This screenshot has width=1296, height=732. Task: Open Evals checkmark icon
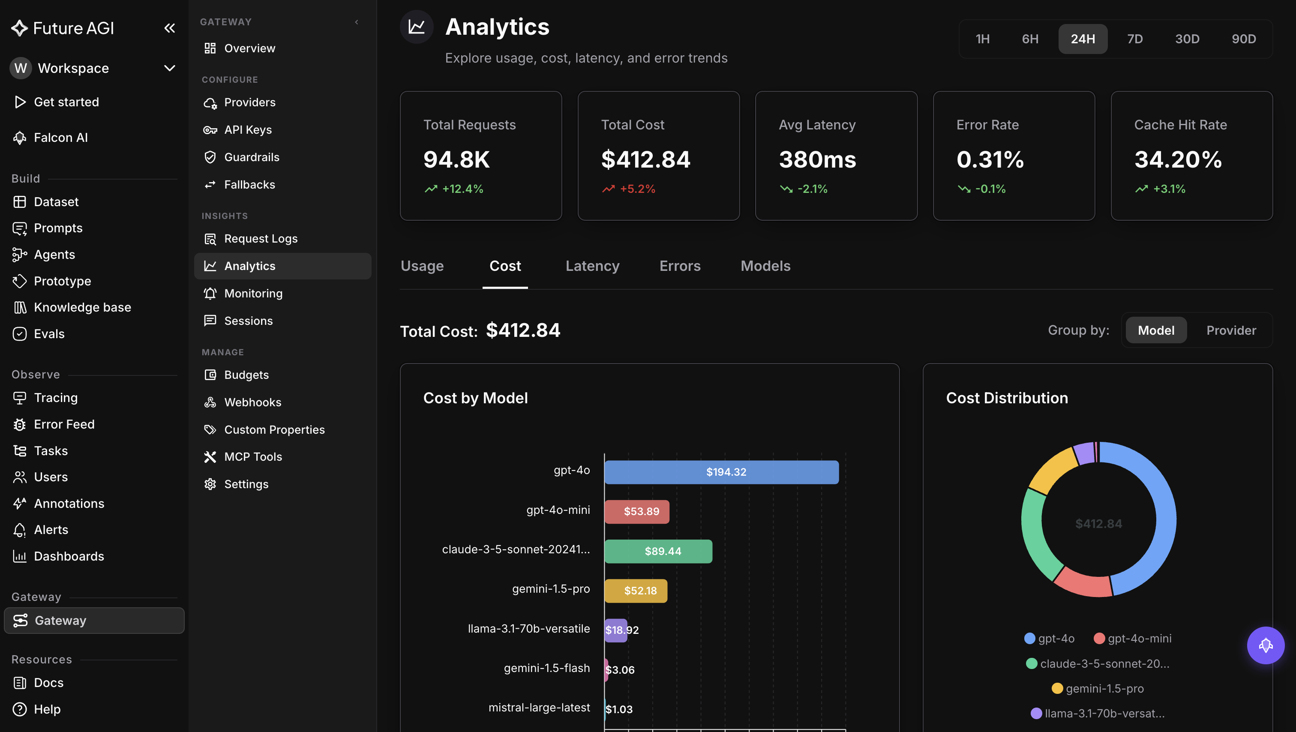(20, 334)
